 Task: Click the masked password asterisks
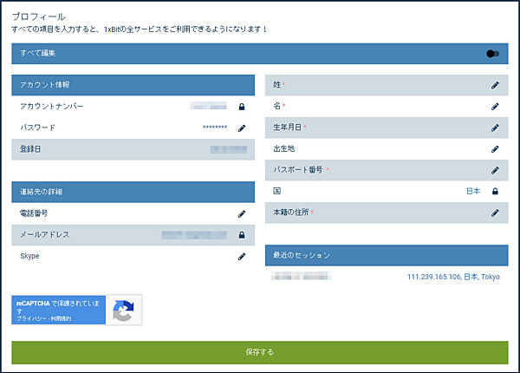[215, 128]
